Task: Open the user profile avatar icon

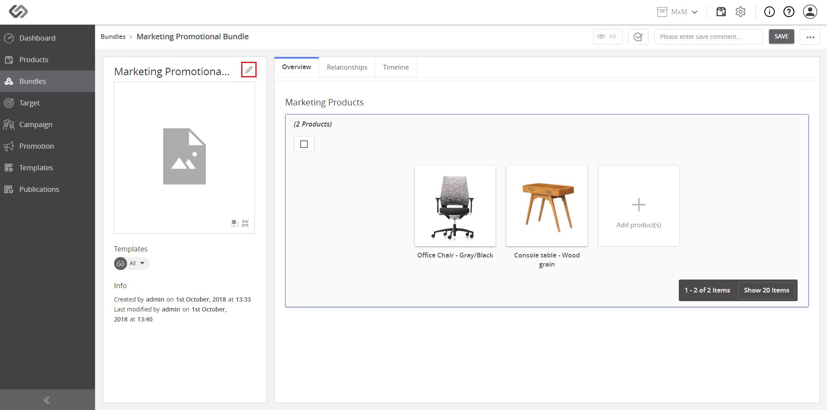Action: tap(810, 12)
